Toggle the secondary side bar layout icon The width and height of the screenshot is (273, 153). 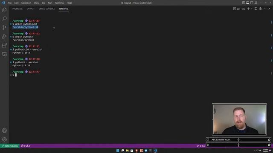[x=252, y=3]
